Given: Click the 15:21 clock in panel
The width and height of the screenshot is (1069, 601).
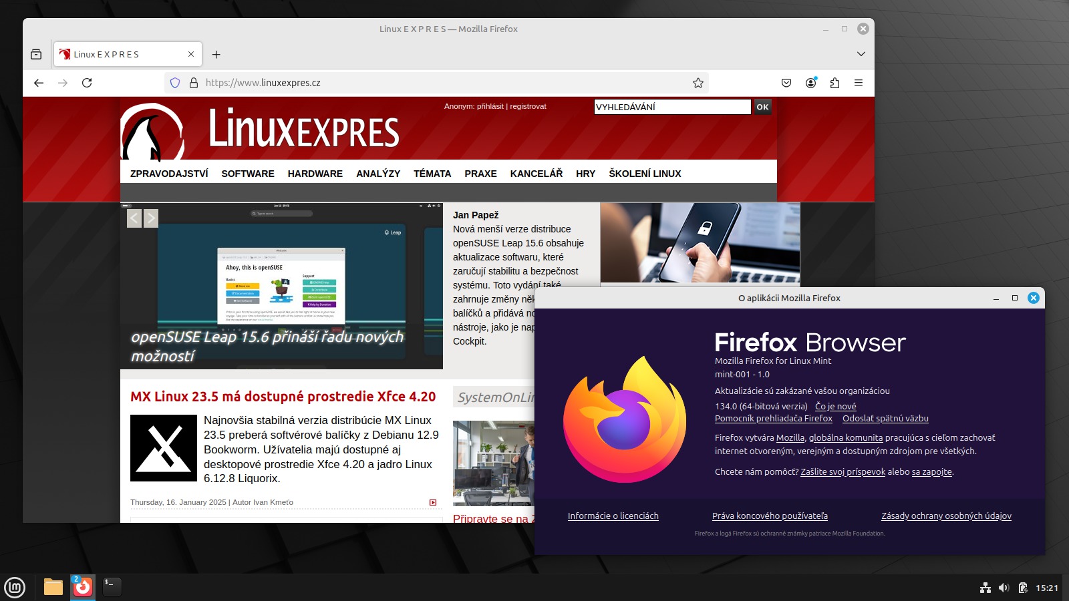Looking at the screenshot, I should (1047, 588).
